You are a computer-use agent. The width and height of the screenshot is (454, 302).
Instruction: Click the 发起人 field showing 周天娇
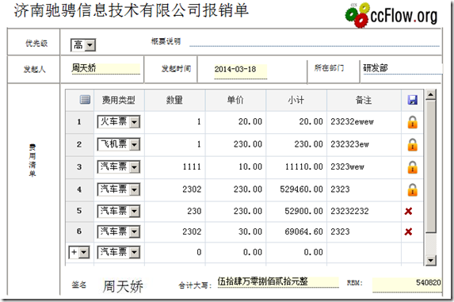click(x=105, y=69)
